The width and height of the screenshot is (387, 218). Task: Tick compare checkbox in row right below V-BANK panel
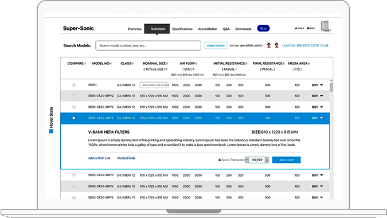73,176
